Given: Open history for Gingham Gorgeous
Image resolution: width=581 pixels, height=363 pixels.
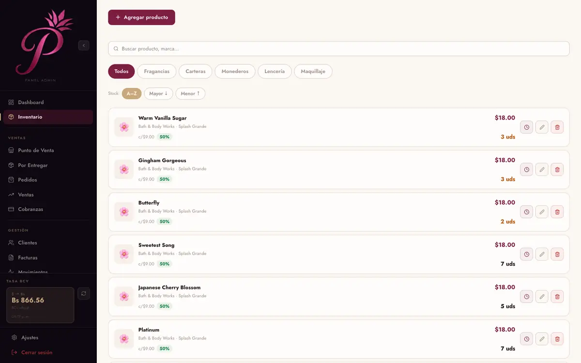Looking at the screenshot, I should click(x=526, y=169).
